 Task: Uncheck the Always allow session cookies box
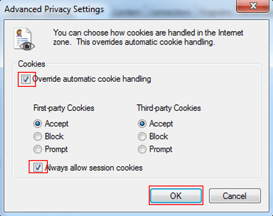[x=38, y=167]
